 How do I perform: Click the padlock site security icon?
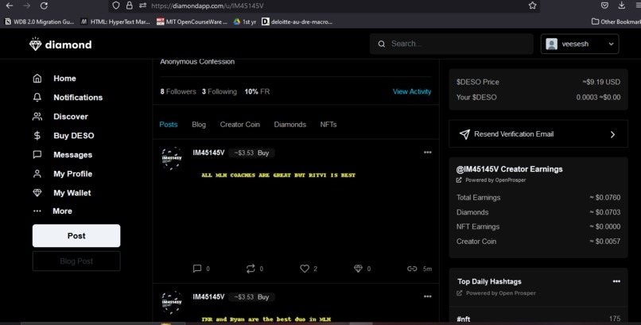(129, 6)
